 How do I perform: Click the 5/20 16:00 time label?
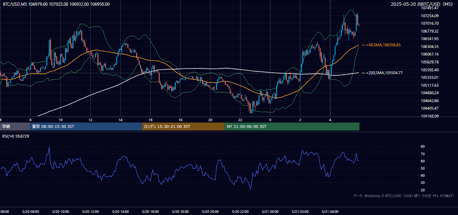pyautogui.click(x=150, y=212)
